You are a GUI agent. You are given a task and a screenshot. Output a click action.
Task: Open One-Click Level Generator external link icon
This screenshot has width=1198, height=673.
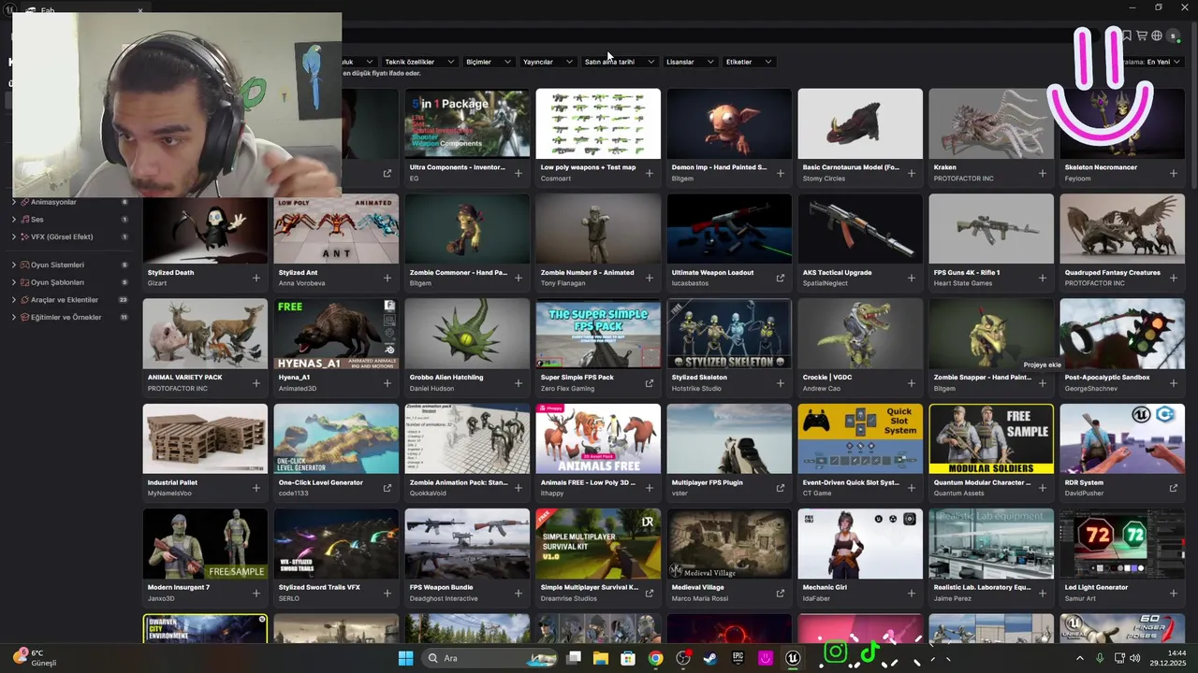387,487
